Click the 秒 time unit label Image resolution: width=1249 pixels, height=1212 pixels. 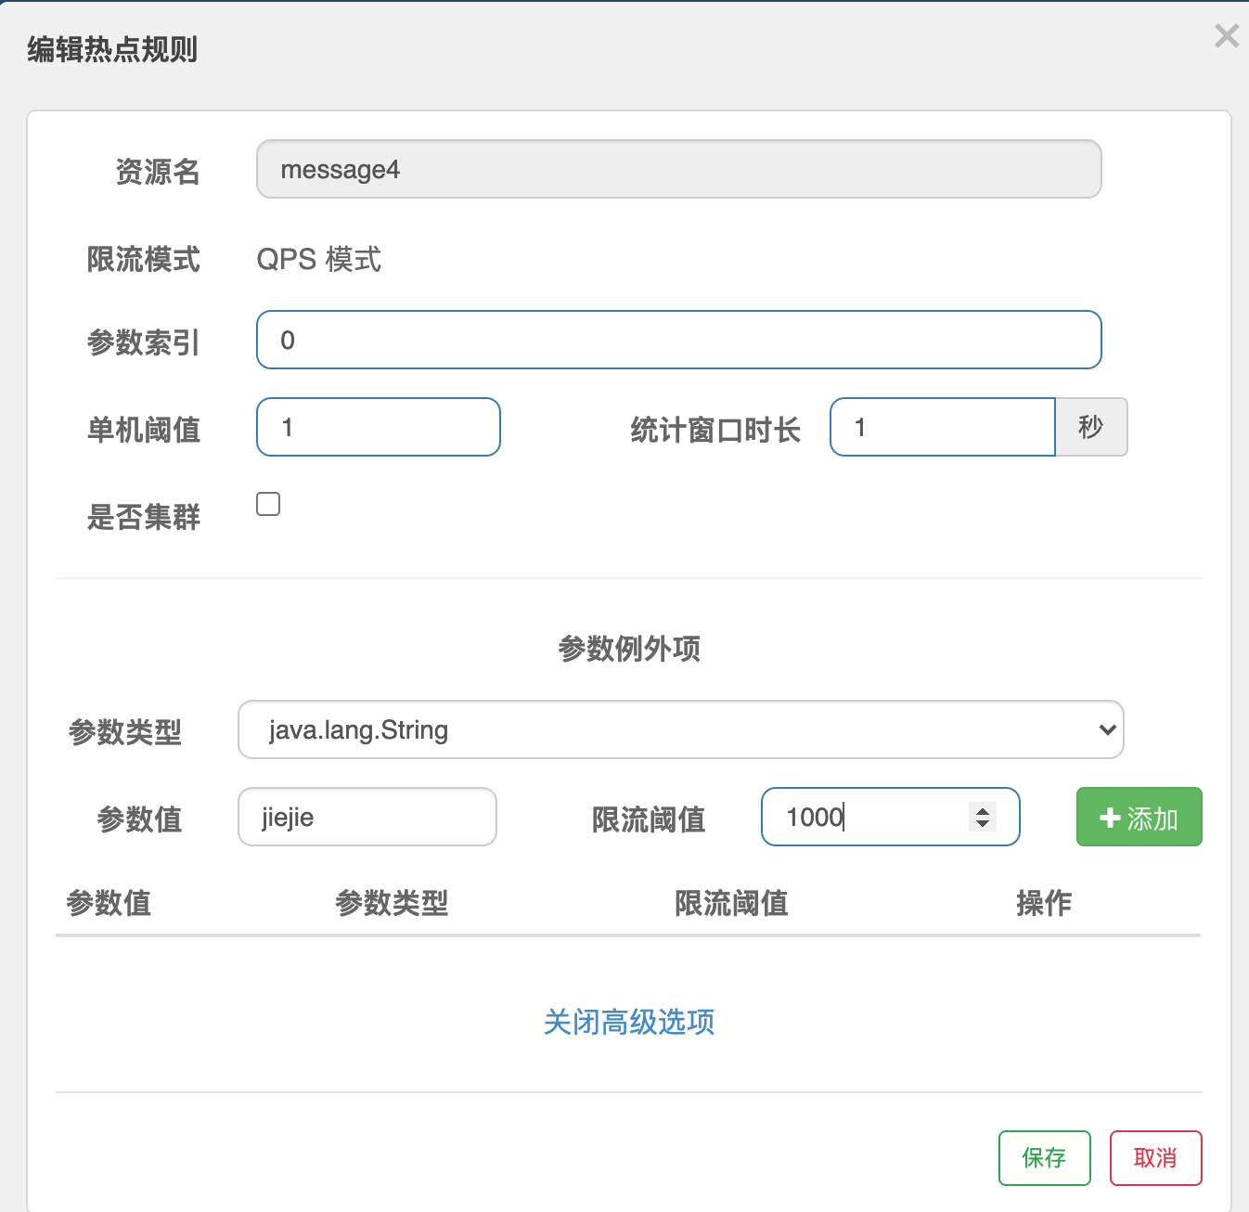coord(1091,427)
